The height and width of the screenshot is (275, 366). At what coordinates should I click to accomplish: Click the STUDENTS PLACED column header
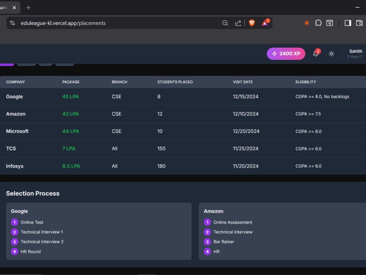tap(175, 82)
